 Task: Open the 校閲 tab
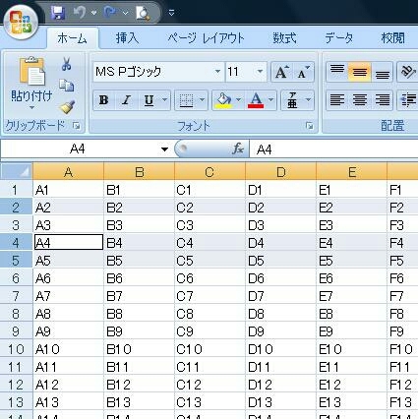(x=392, y=38)
